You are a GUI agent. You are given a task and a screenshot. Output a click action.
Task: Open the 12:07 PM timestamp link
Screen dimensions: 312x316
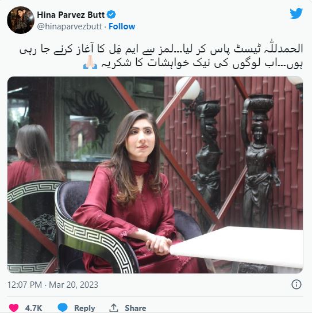point(25,285)
